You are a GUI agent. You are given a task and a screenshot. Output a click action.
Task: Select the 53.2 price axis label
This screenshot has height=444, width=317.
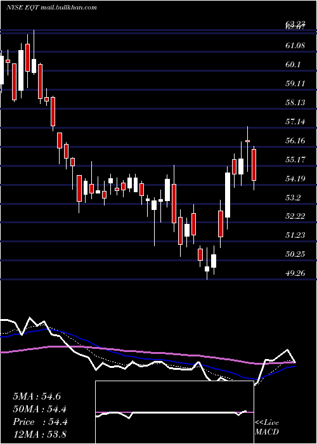coord(292,197)
